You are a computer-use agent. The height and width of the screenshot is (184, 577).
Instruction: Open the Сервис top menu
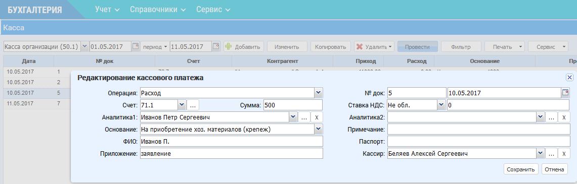(213, 10)
